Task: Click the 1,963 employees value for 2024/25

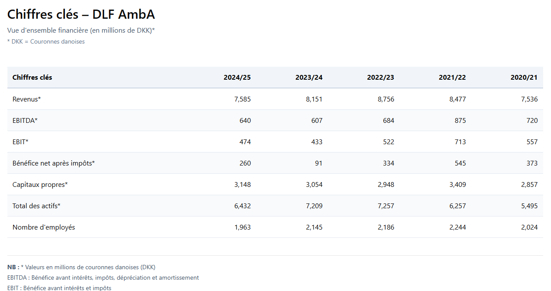Action: pyautogui.click(x=242, y=227)
